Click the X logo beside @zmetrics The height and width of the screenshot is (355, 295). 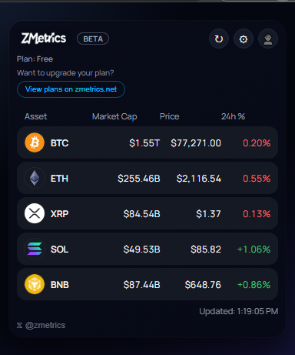[x=19, y=326]
